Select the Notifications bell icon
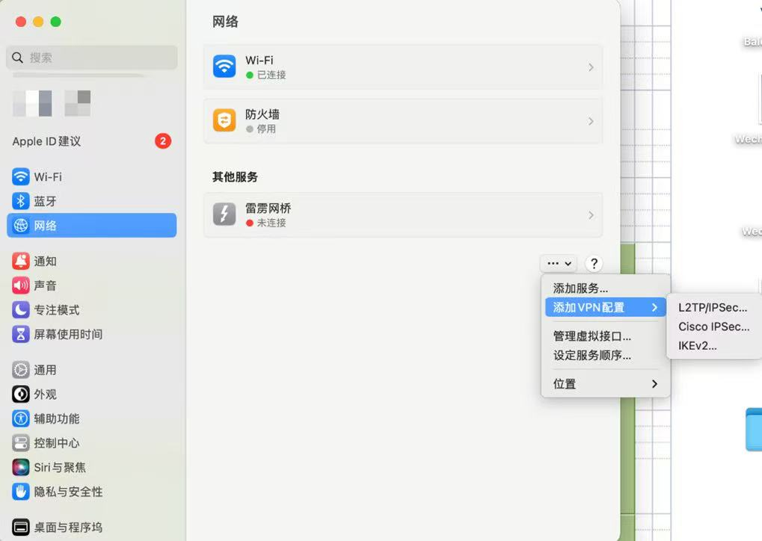 [x=21, y=261]
